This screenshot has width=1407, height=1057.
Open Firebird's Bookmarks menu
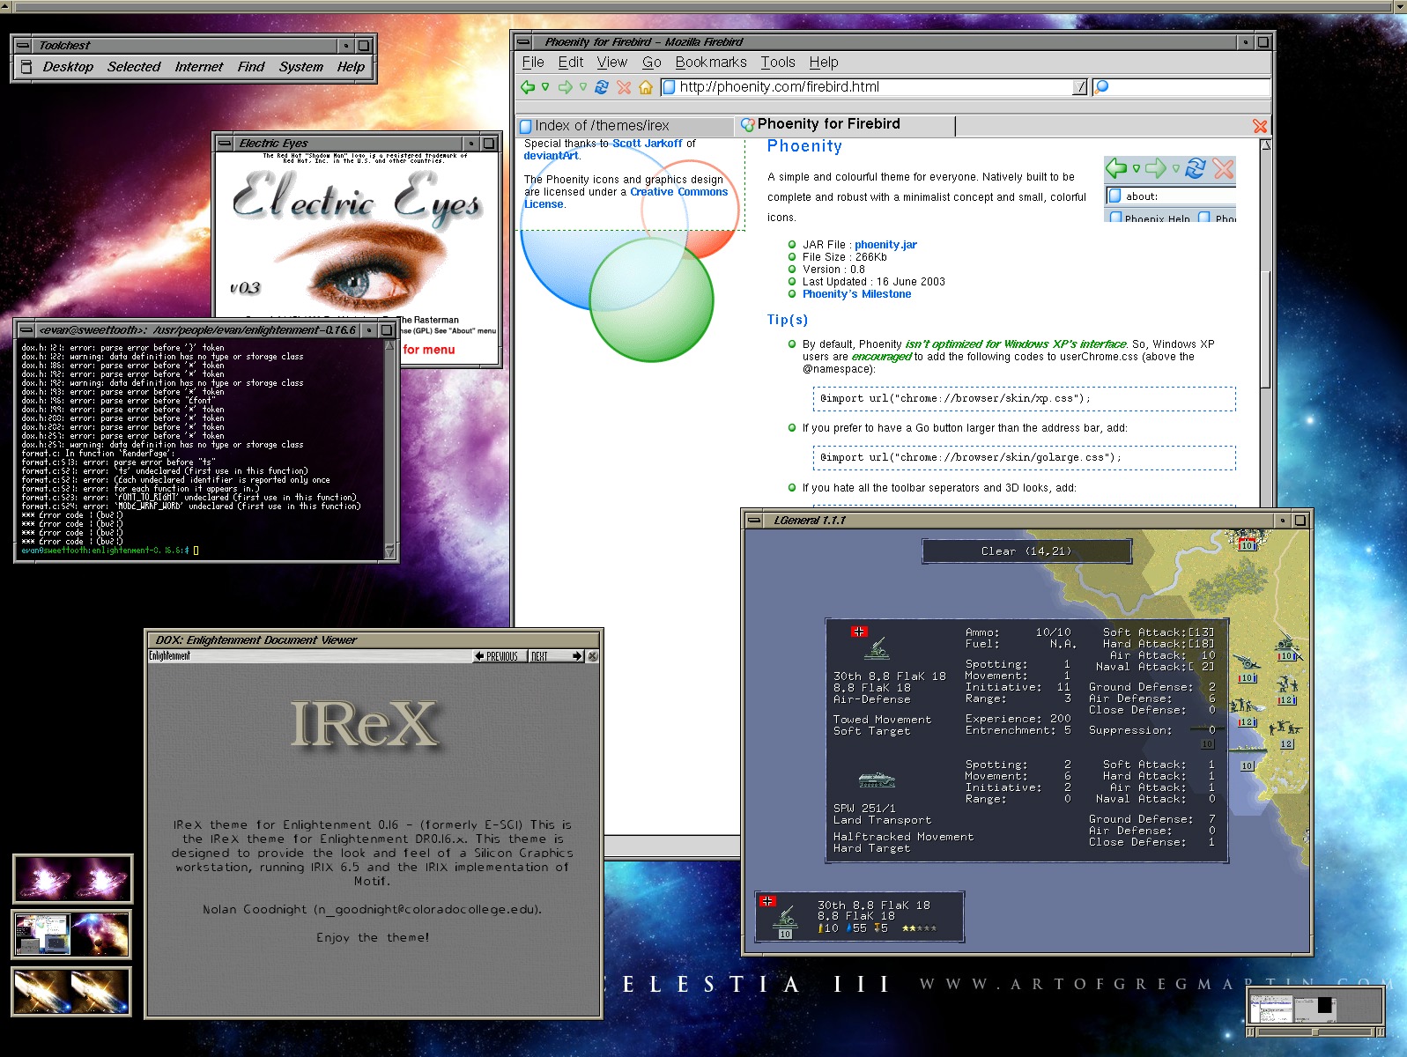coord(711,63)
